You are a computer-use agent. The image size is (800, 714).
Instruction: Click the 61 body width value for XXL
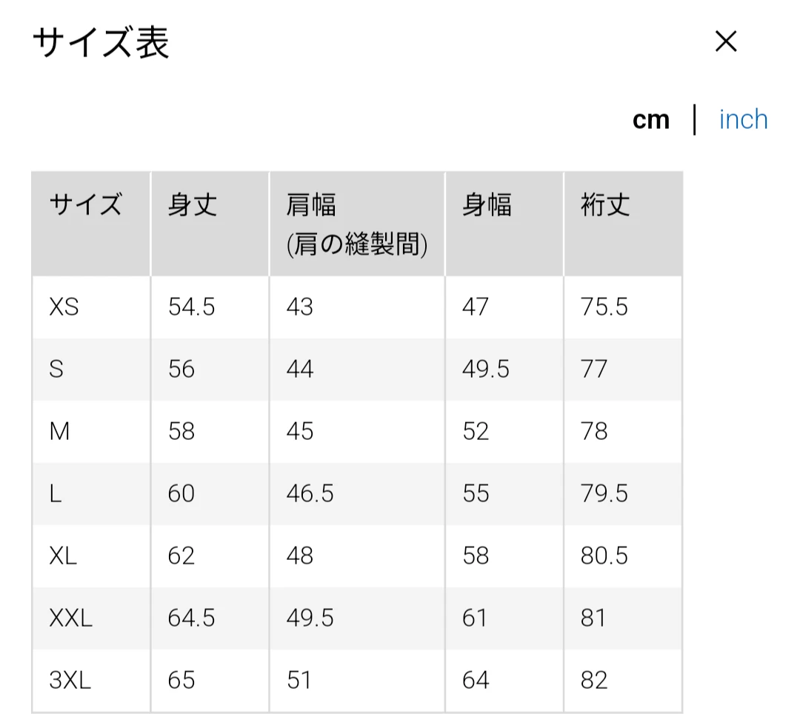[475, 618]
